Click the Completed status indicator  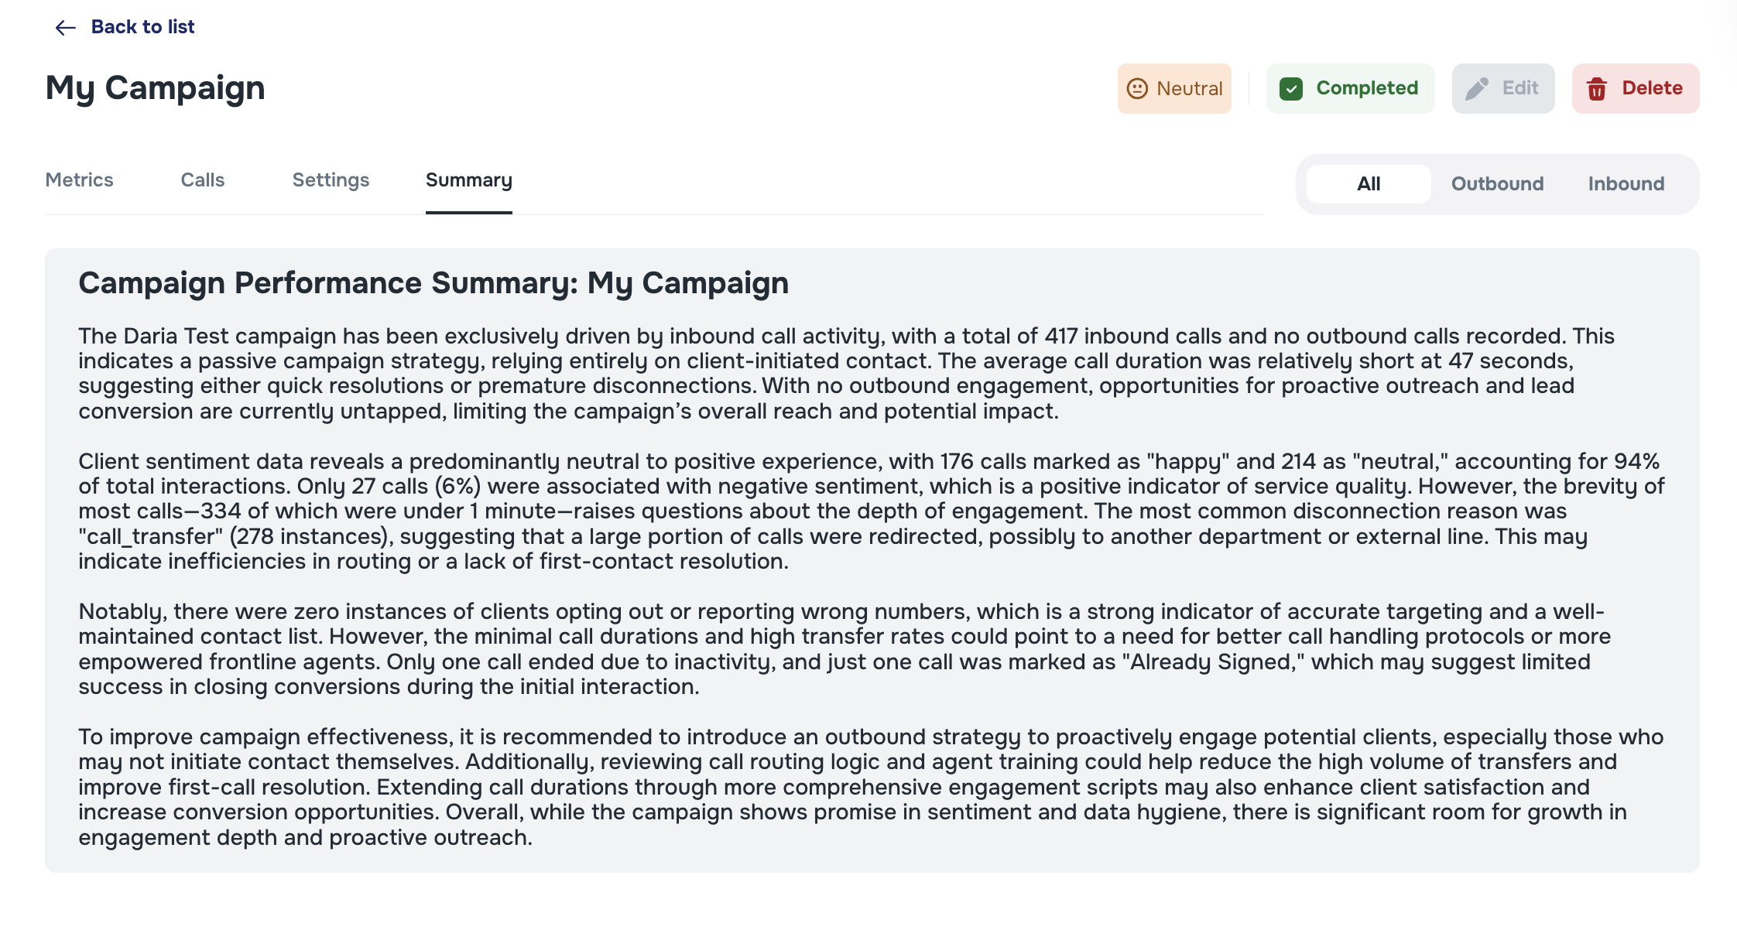point(1350,88)
